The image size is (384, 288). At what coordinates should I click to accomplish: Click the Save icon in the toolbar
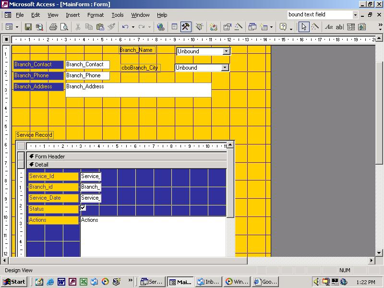pyautogui.click(x=28, y=27)
